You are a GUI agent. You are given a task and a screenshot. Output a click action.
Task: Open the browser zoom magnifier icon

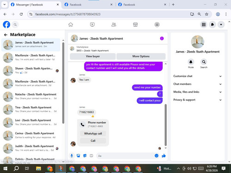coord(199,14)
